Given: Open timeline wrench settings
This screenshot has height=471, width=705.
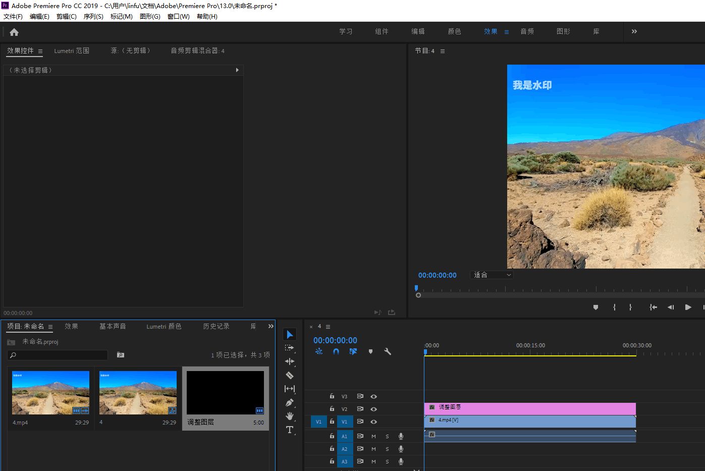Looking at the screenshot, I should pyautogui.click(x=388, y=351).
